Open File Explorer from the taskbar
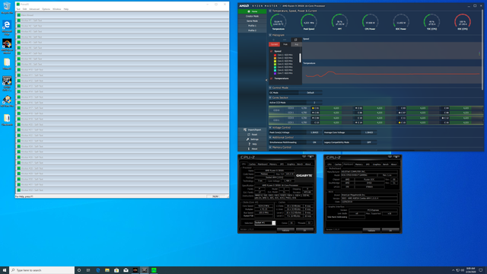The image size is (487, 274). [107, 270]
